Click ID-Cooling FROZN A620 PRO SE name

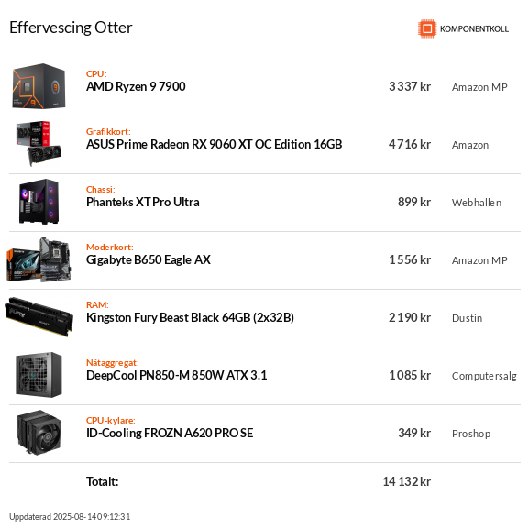tap(170, 433)
